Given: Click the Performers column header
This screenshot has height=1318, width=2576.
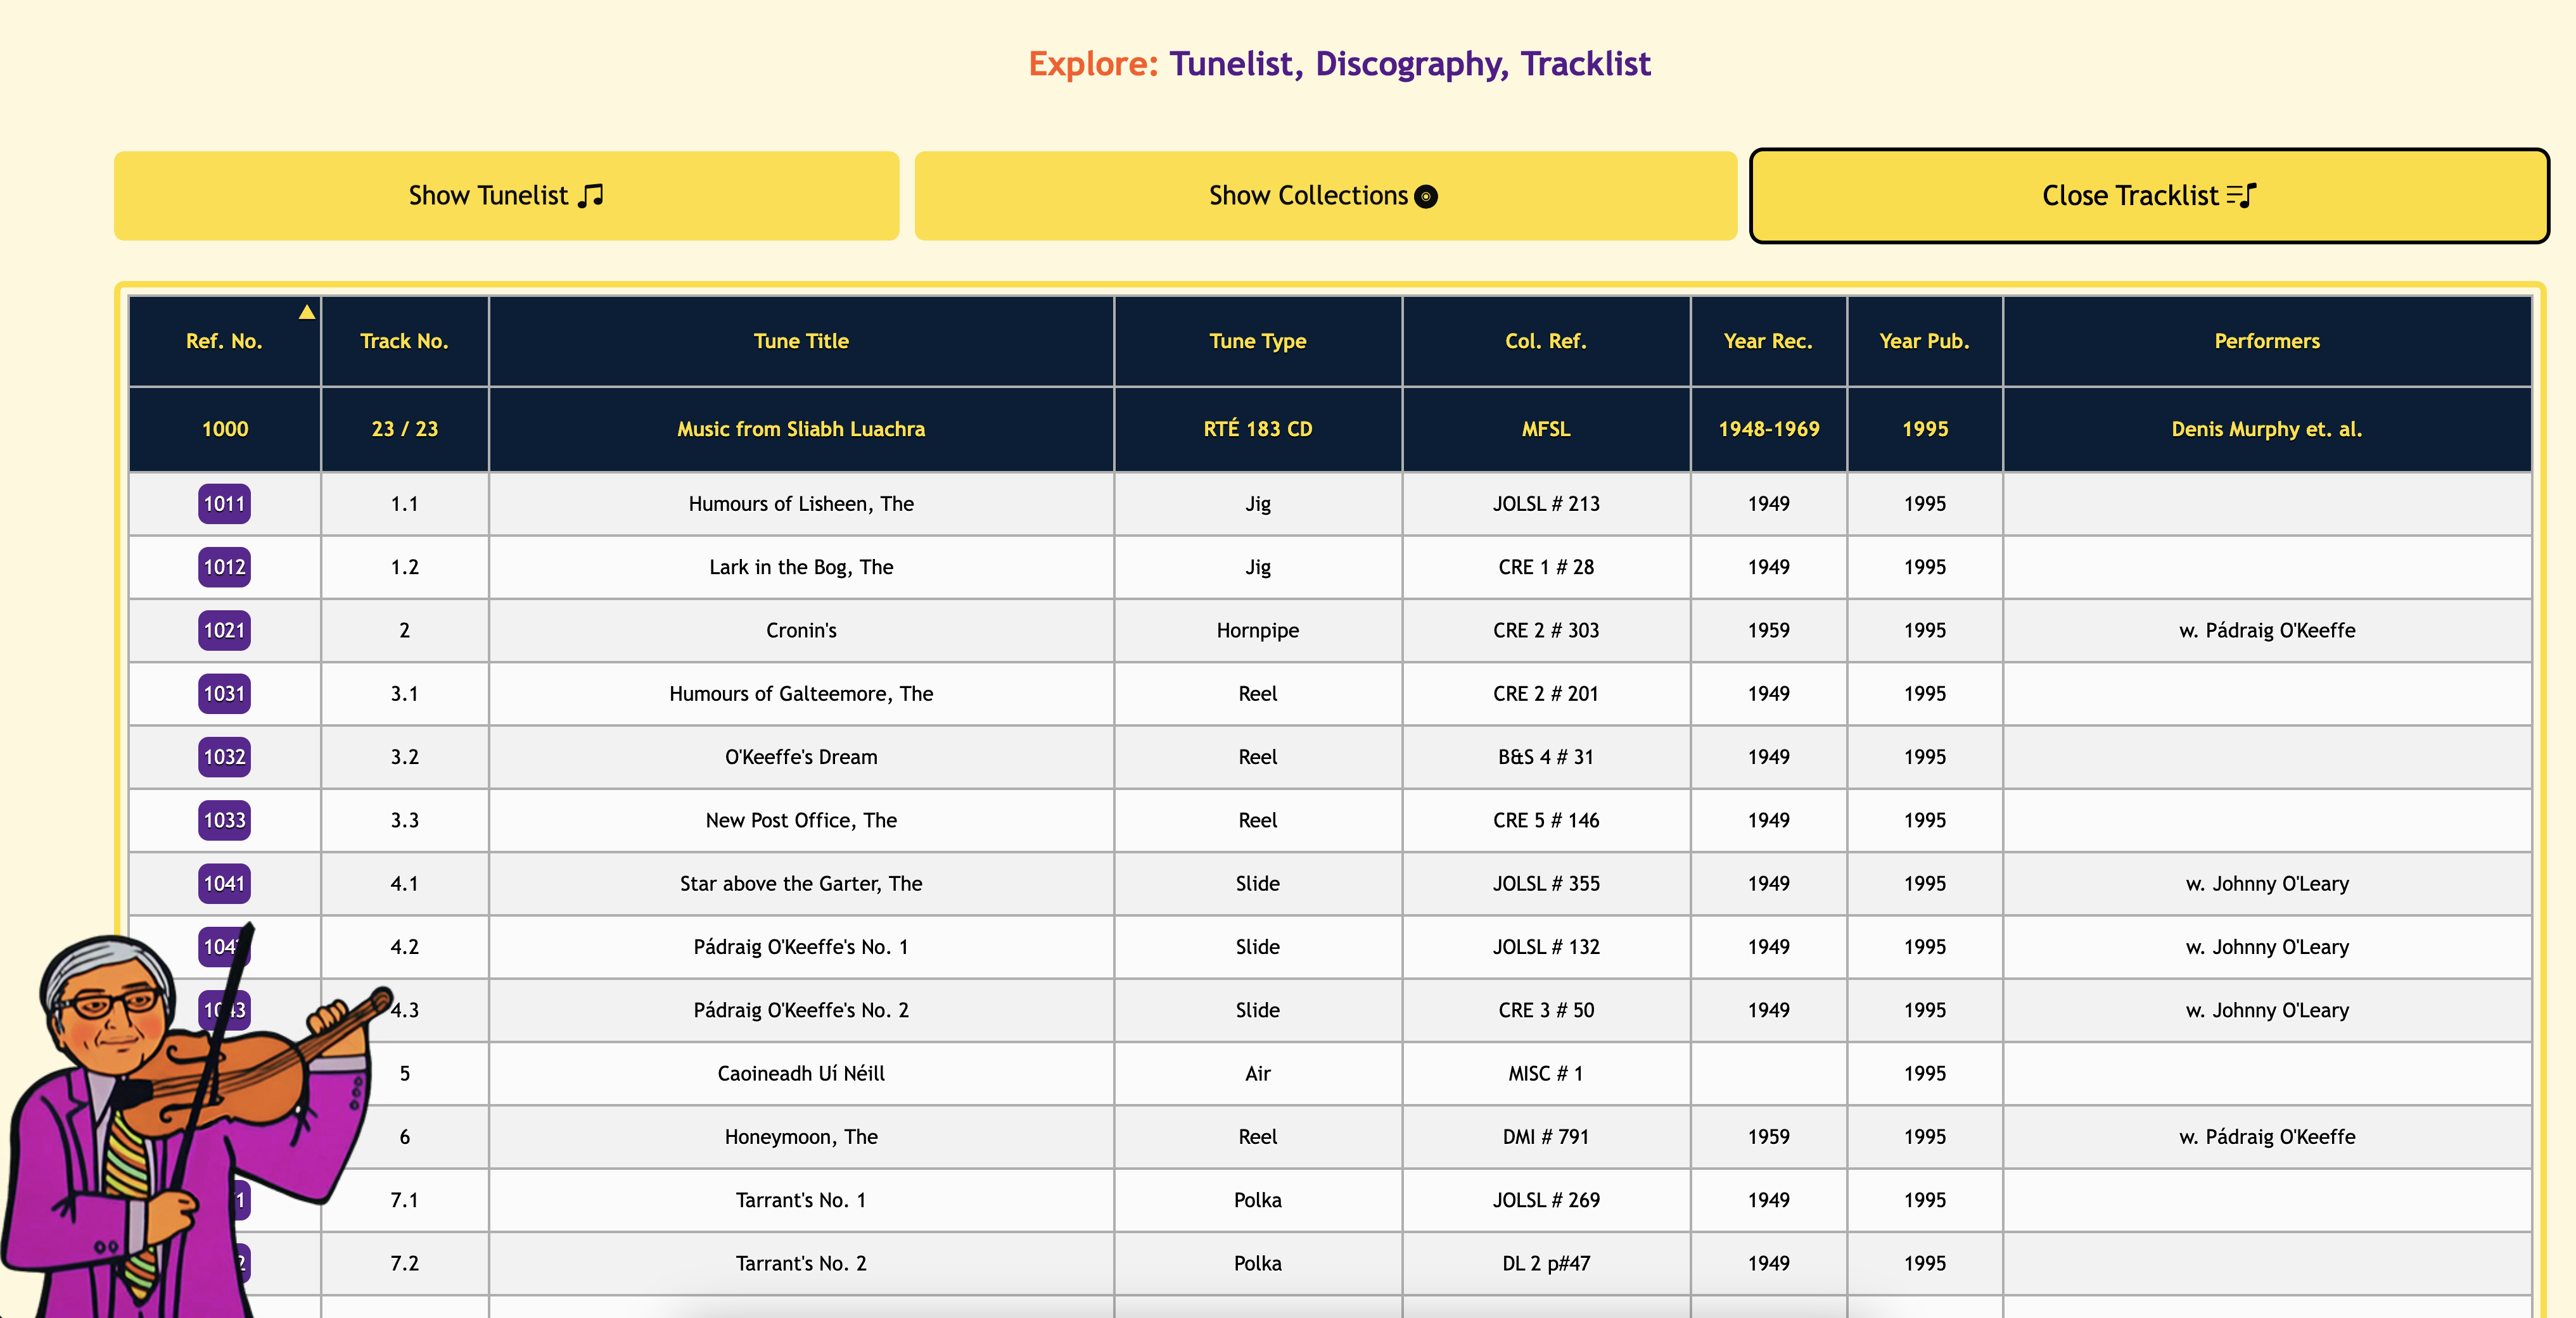Looking at the screenshot, I should [2266, 341].
